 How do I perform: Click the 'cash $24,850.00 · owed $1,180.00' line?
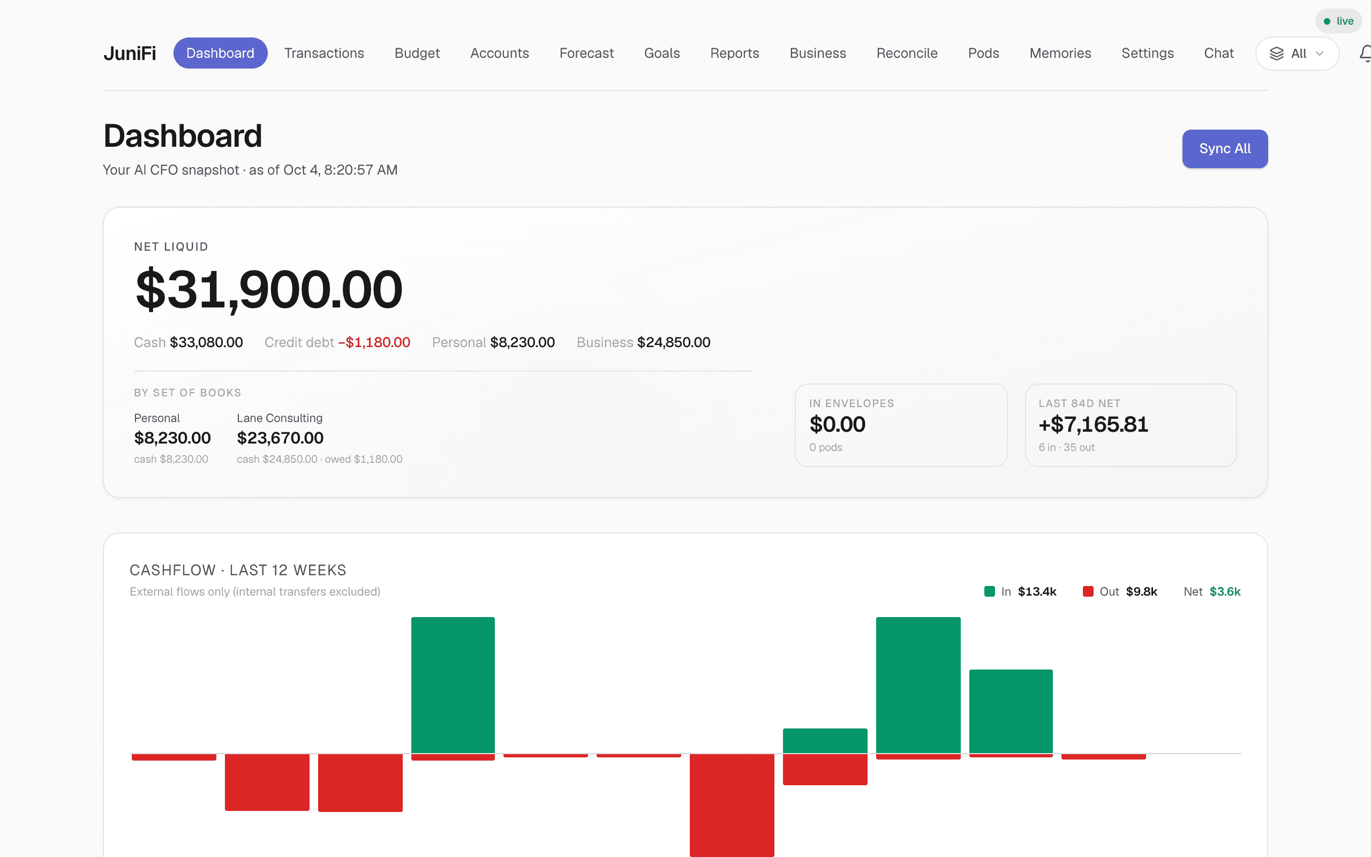click(x=320, y=459)
